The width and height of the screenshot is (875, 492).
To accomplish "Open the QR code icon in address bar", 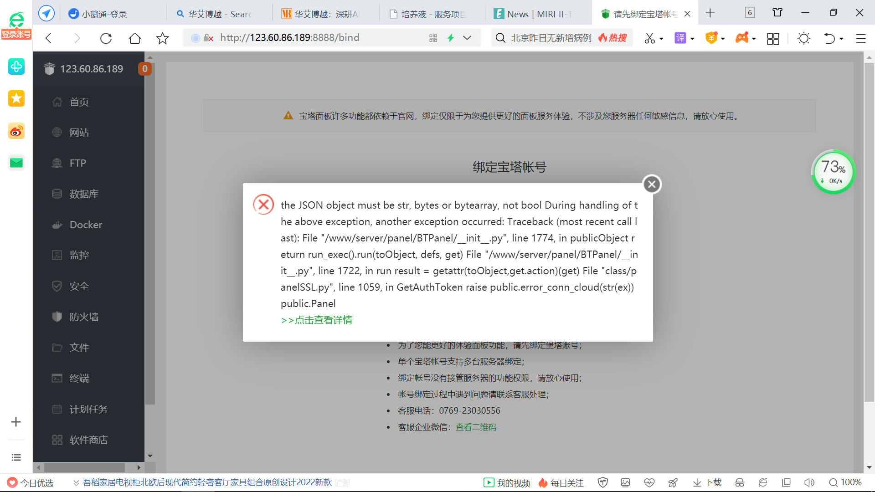I will pos(433,38).
